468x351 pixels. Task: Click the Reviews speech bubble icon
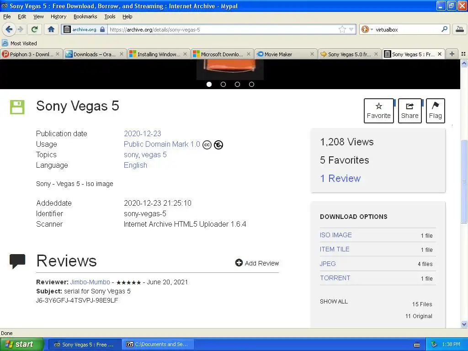point(17,261)
